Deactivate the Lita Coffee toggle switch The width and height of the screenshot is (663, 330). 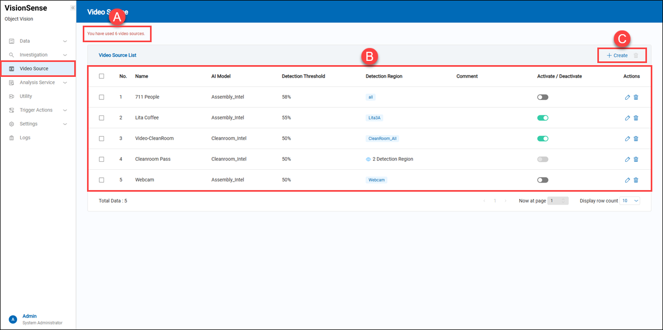click(542, 118)
